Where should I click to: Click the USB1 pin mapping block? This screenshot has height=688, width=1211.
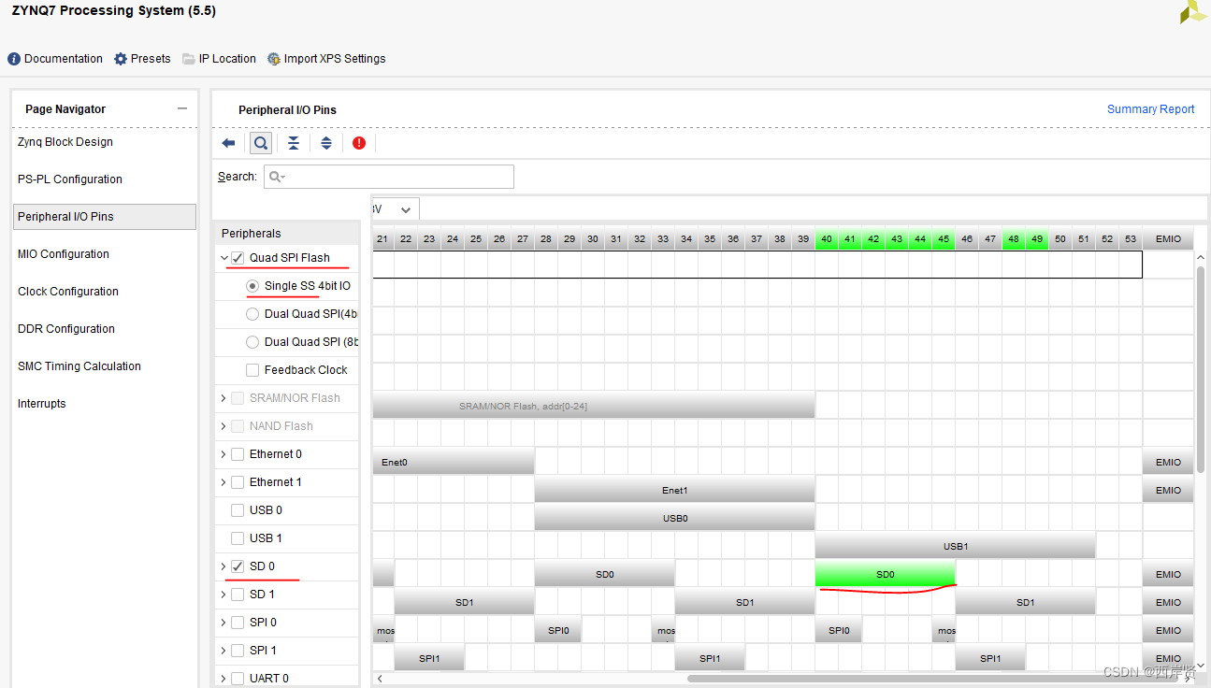click(x=955, y=546)
